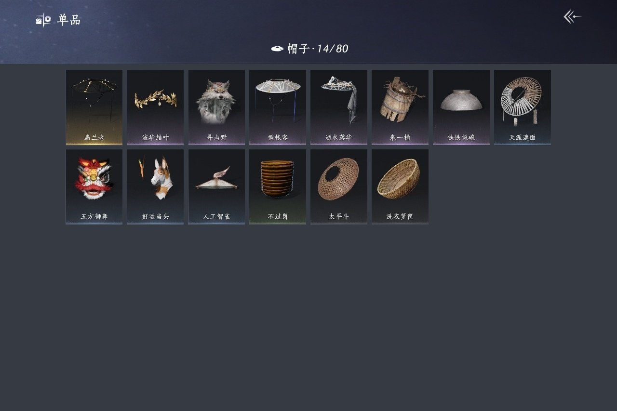The width and height of the screenshot is (617, 411).
Task: Select the 幽兰老 black hat item
Action: tap(94, 107)
